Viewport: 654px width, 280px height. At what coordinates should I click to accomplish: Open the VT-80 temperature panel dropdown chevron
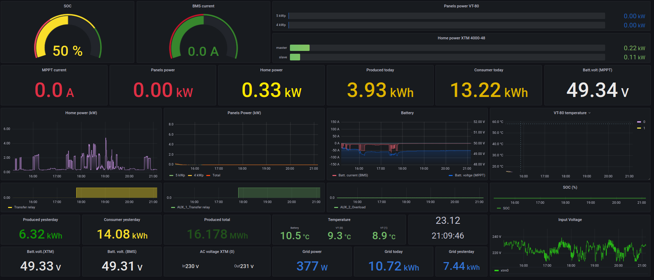pos(589,113)
